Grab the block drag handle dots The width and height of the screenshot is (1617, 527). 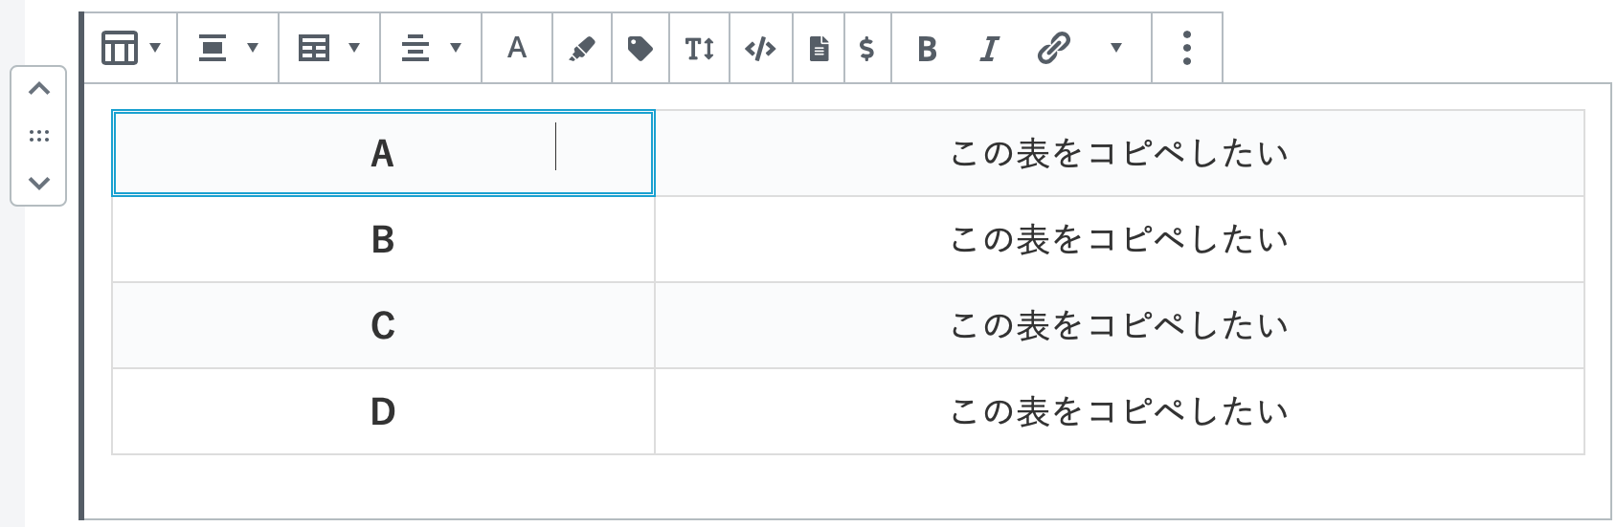(x=39, y=136)
